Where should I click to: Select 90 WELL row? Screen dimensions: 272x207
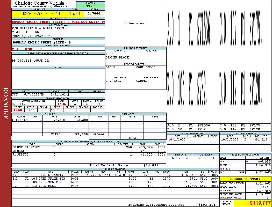click(89, 151)
